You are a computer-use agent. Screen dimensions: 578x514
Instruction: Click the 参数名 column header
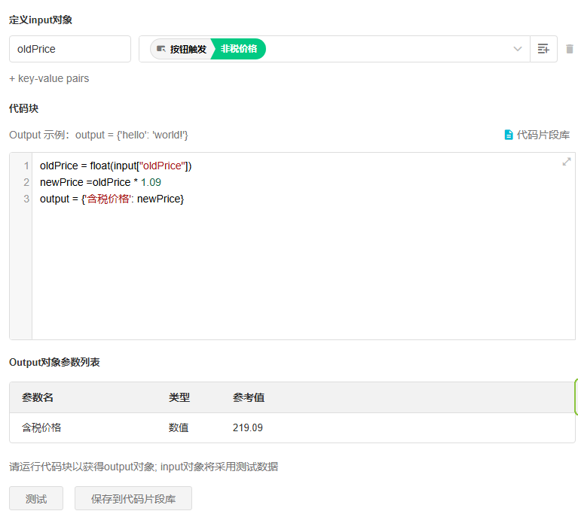point(38,397)
